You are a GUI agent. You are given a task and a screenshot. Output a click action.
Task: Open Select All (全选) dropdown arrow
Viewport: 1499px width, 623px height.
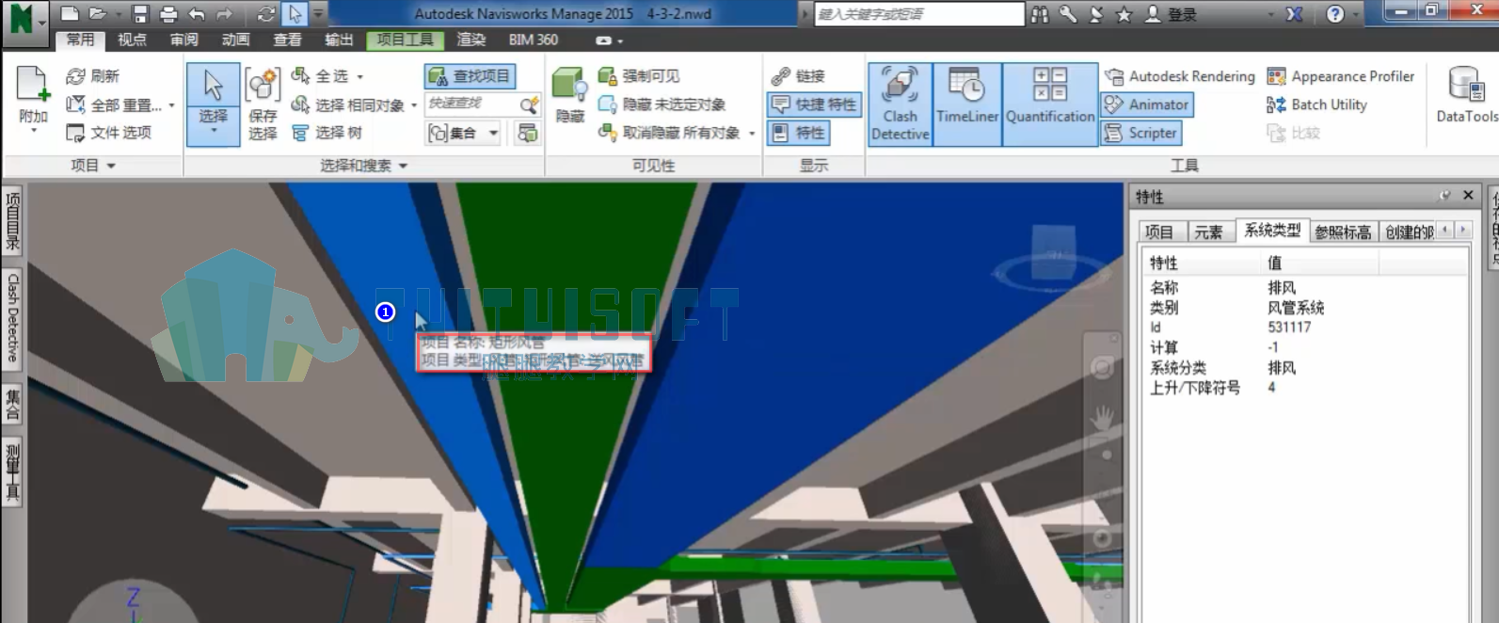point(359,77)
